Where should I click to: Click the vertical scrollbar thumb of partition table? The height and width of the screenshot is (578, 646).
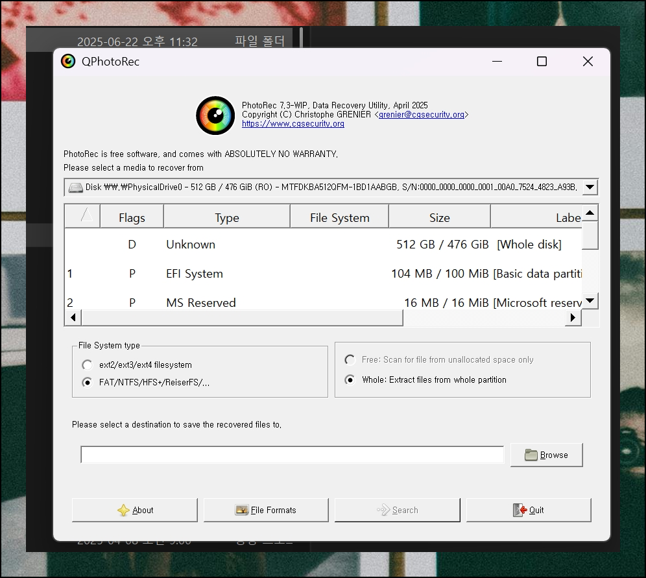tap(590, 235)
